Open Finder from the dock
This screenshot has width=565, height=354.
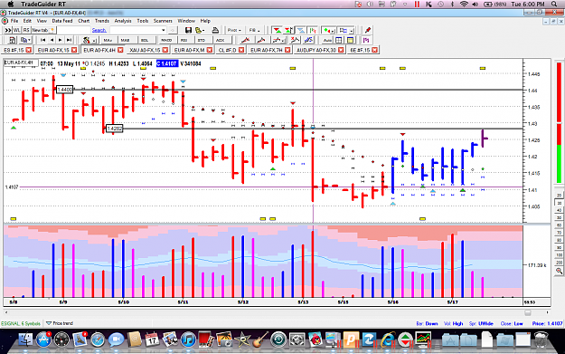(x=25, y=340)
